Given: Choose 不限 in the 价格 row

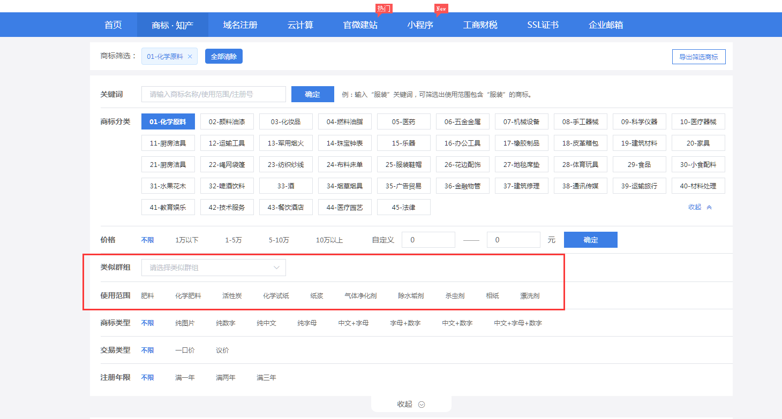Looking at the screenshot, I should click(x=147, y=240).
